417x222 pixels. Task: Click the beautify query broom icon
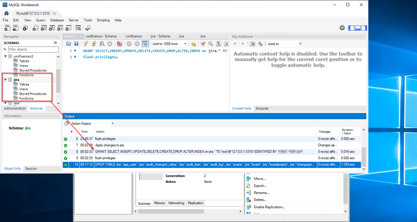pos(203,44)
